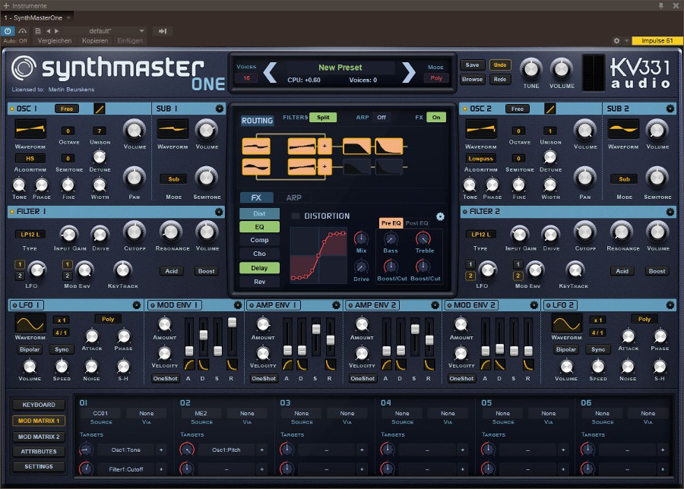This screenshot has height=489, width=684.
Task: Open OSC 1 settings gear next to SUB 1
Action: (x=220, y=109)
